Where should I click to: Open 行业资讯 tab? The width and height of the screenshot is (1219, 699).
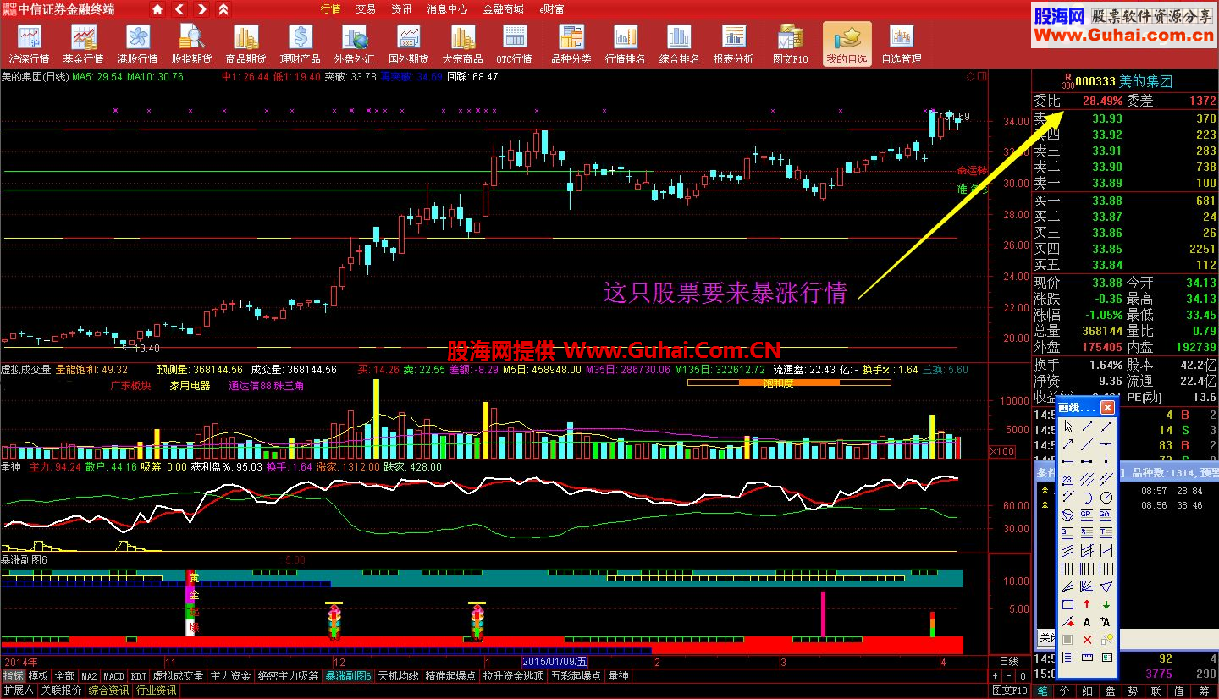pos(157,691)
